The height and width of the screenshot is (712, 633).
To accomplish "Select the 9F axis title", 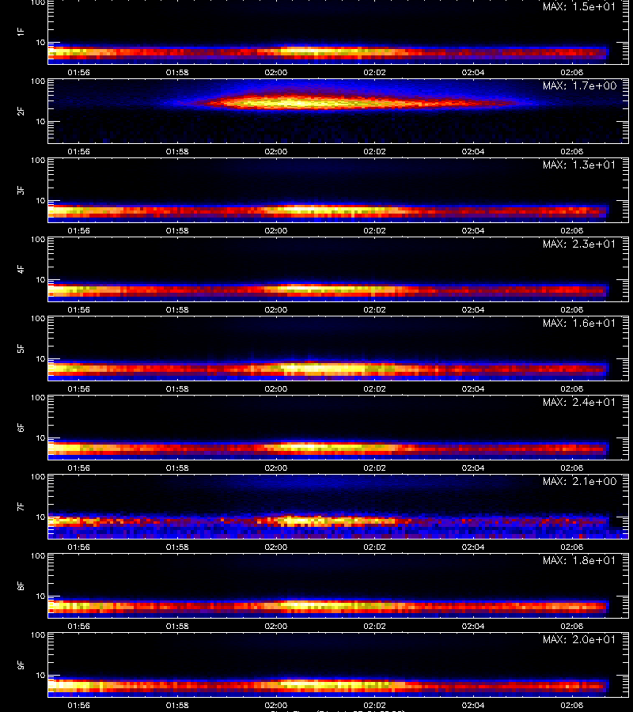I will click(x=21, y=665).
